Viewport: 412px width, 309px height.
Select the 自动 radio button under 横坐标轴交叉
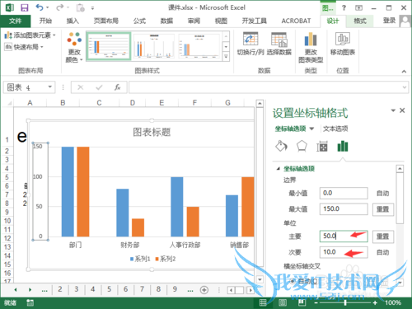coord(293,281)
